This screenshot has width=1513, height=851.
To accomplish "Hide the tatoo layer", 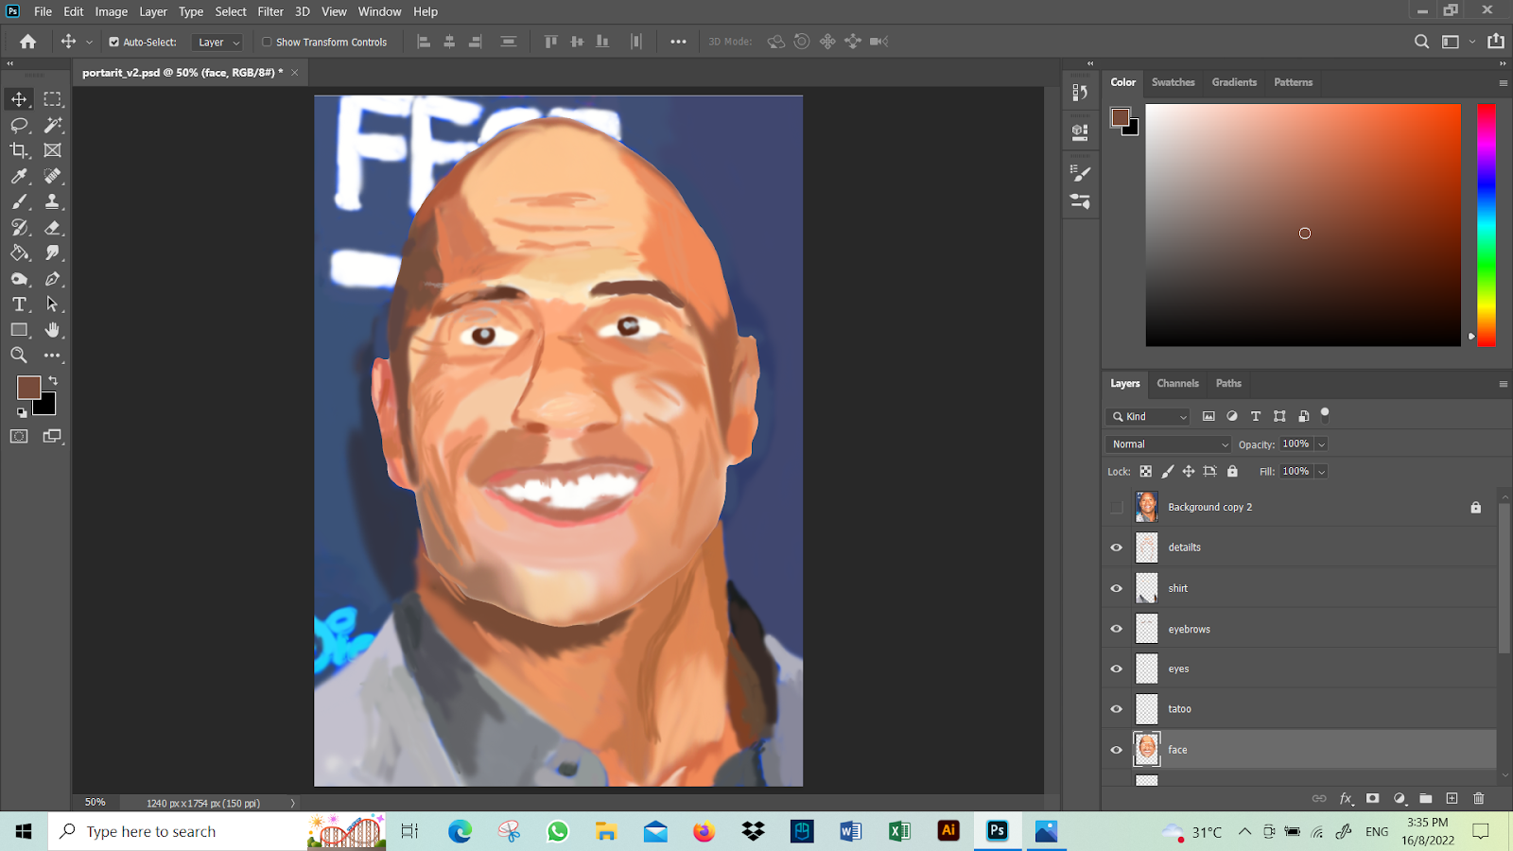I will 1117,709.
